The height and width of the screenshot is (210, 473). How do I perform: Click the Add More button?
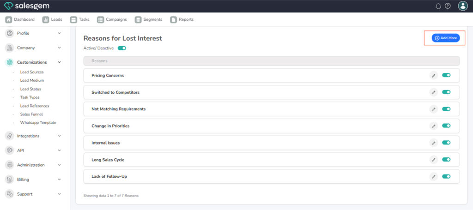click(x=445, y=38)
